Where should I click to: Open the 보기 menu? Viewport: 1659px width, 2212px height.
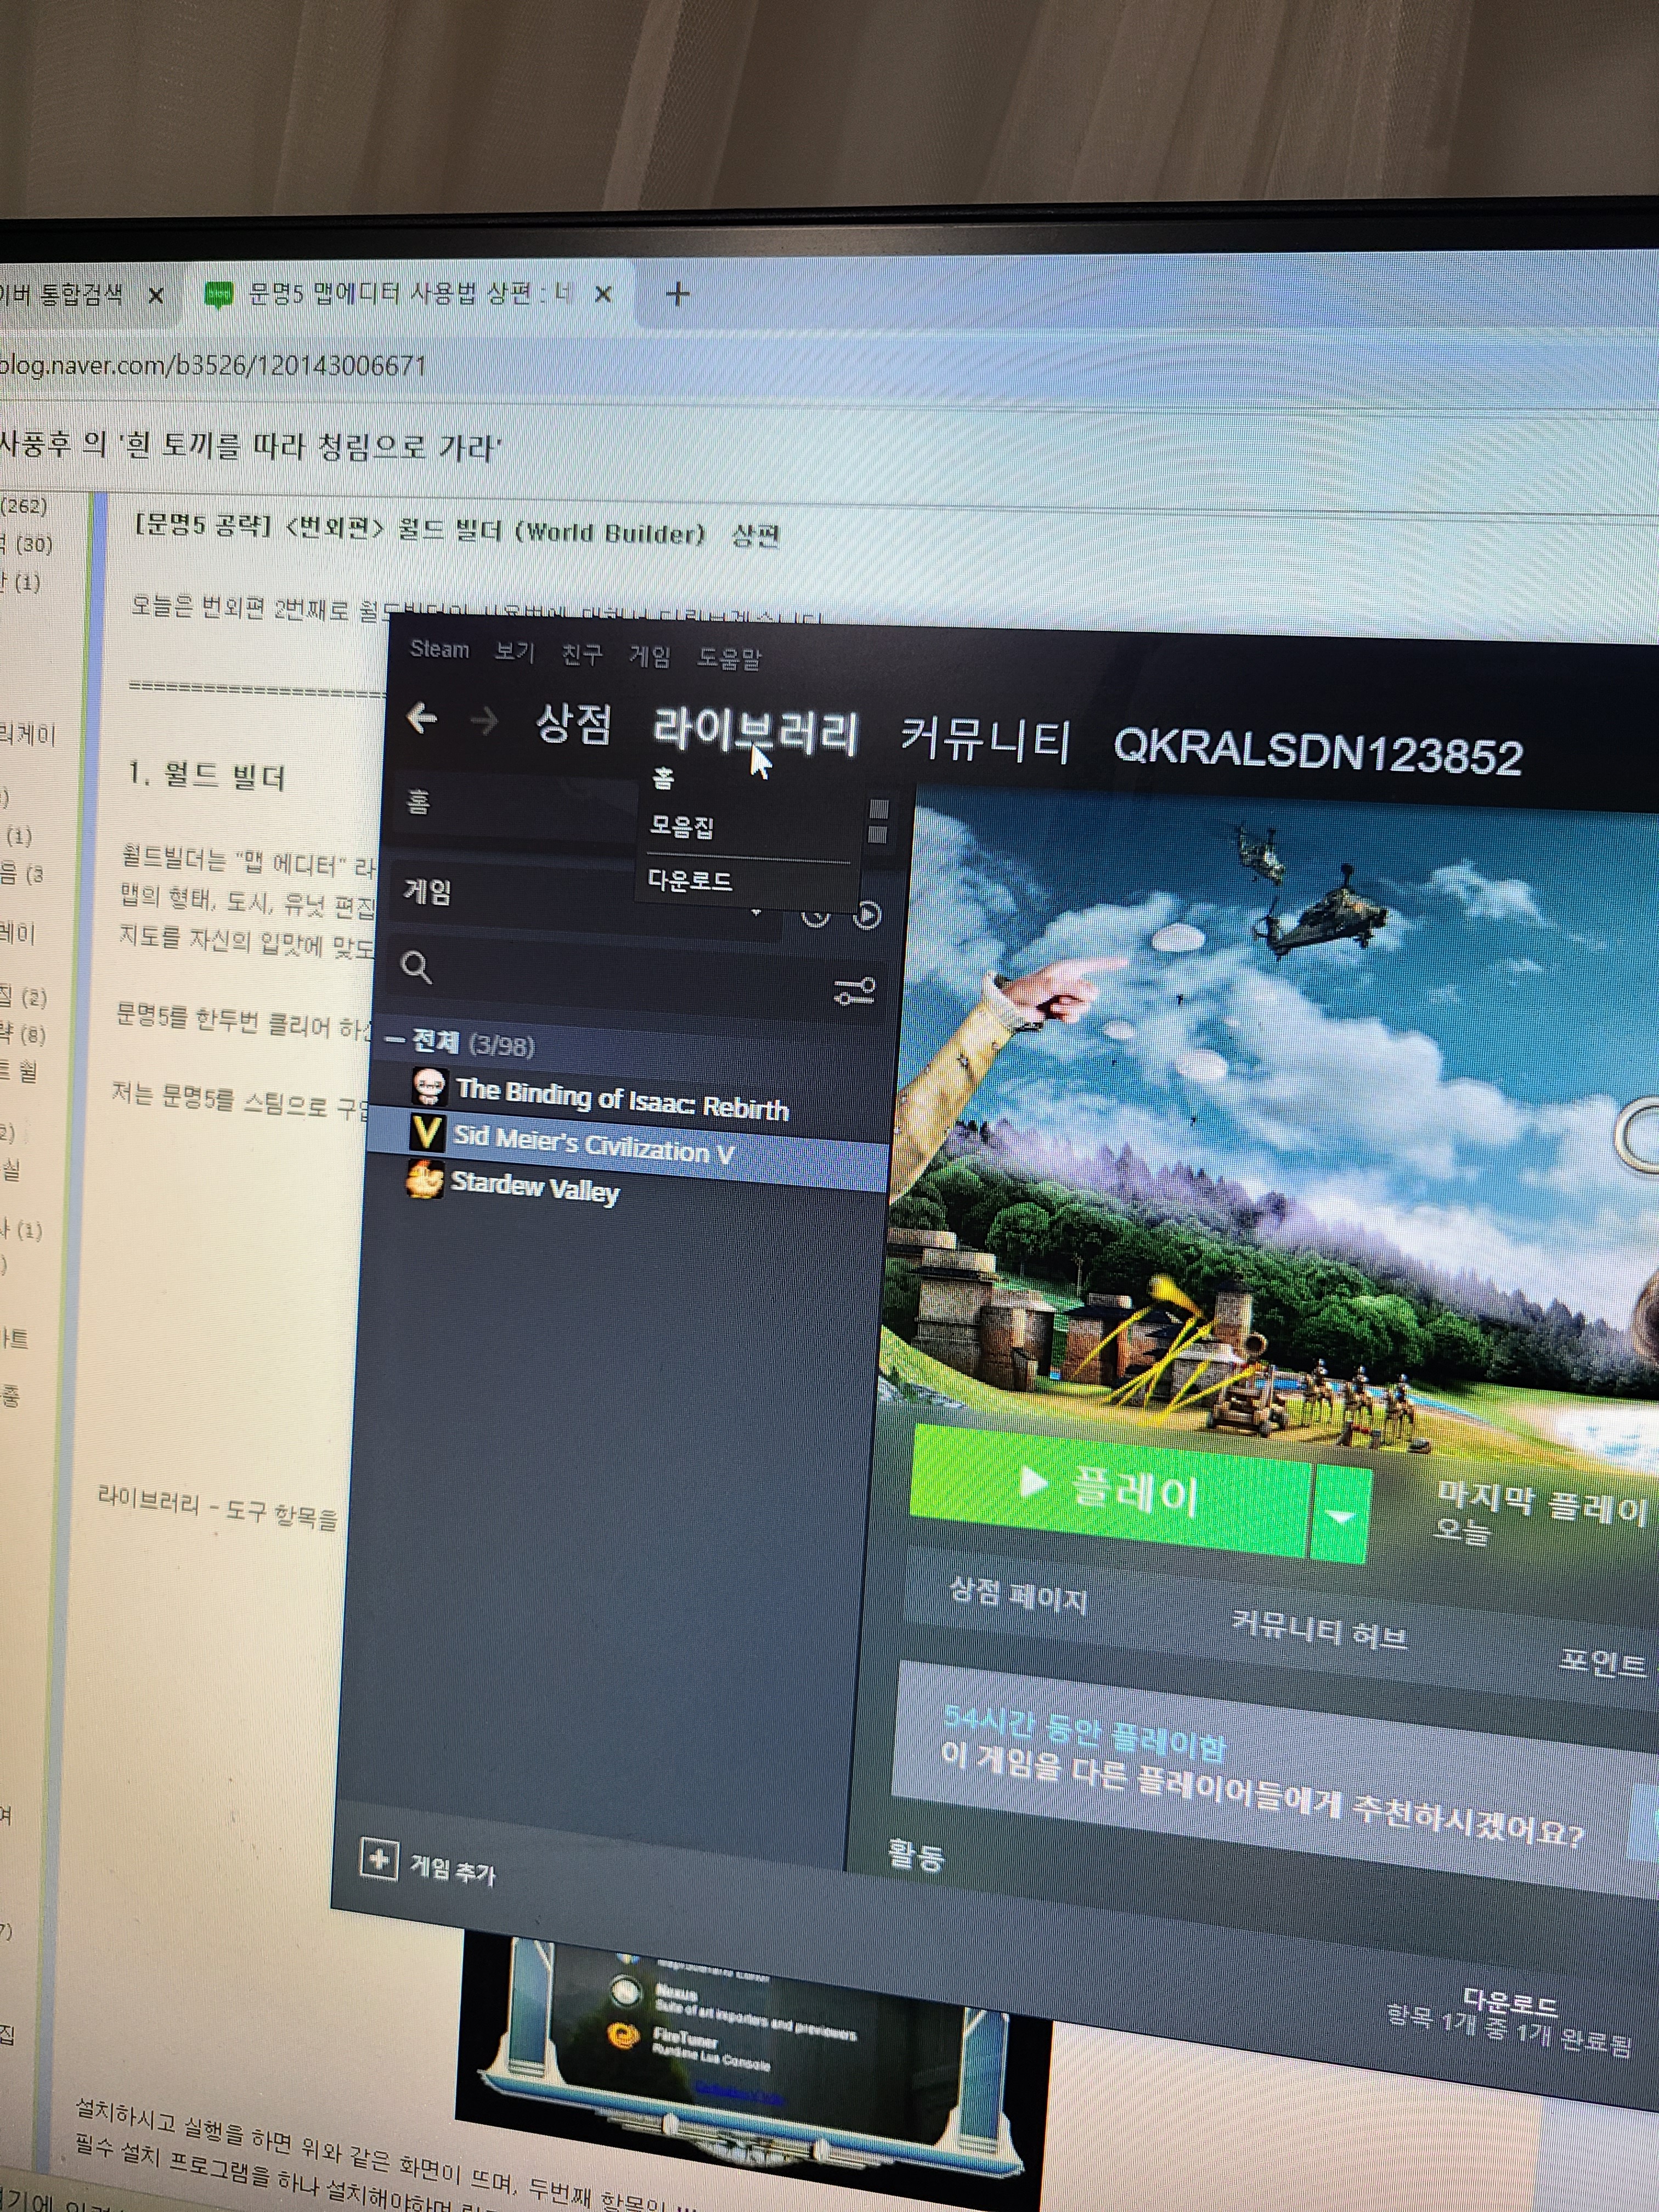pyautogui.click(x=514, y=652)
